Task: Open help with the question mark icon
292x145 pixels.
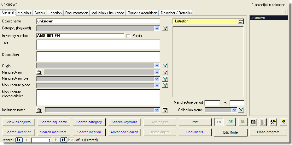Action: click(x=283, y=122)
